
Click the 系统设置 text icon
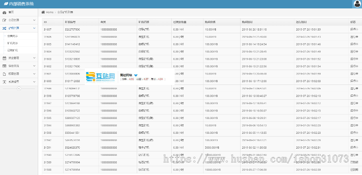click(x=4, y=82)
